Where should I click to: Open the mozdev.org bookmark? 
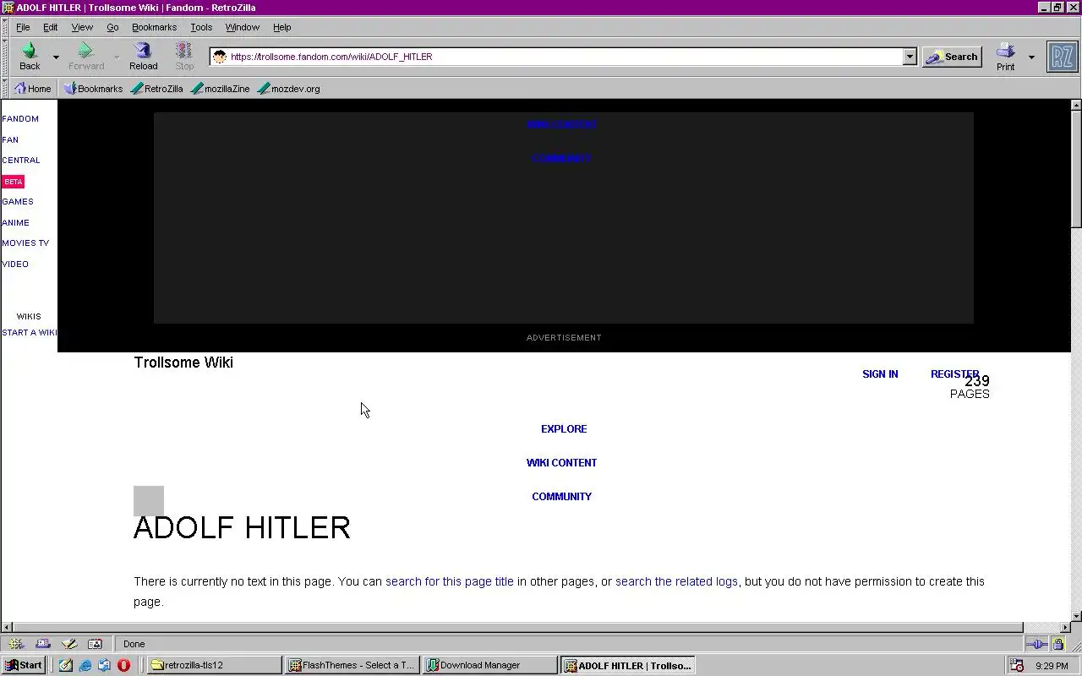point(288,89)
